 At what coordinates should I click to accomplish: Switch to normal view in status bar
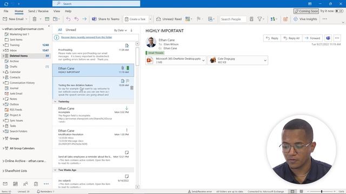pyautogui.click(x=292, y=191)
